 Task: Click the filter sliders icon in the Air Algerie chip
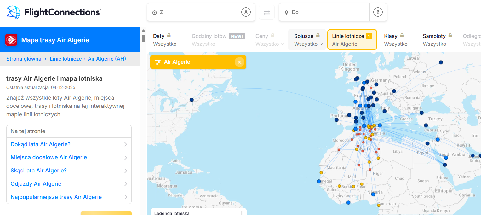pos(158,62)
